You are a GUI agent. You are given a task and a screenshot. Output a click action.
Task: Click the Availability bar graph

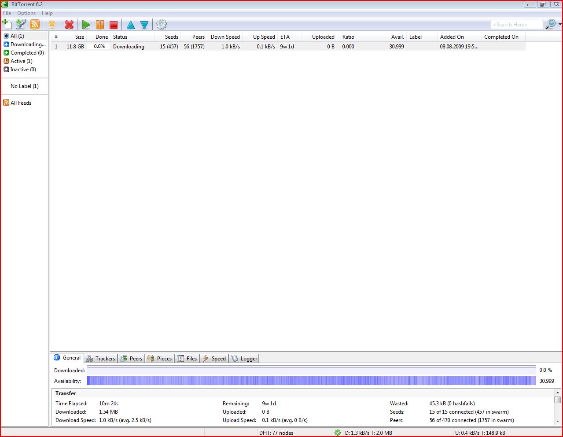click(311, 381)
